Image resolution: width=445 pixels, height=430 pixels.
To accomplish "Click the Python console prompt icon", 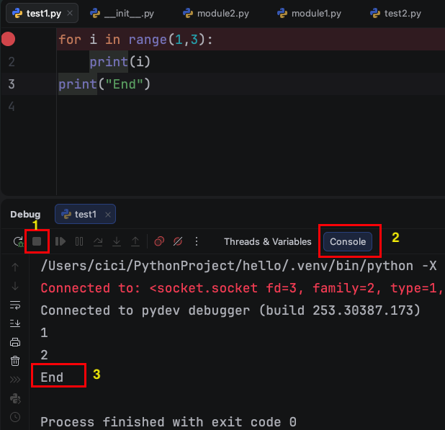I will coord(16,398).
